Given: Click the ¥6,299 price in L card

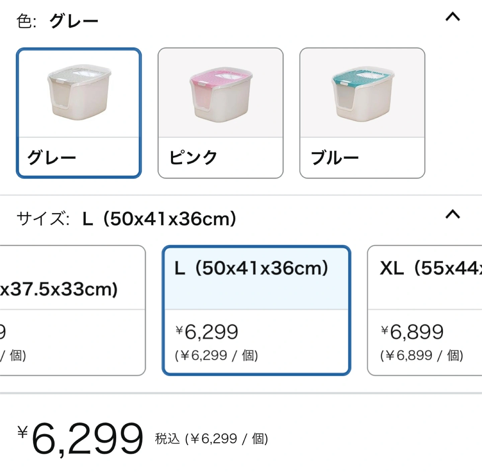Looking at the screenshot, I should coord(207,332).
